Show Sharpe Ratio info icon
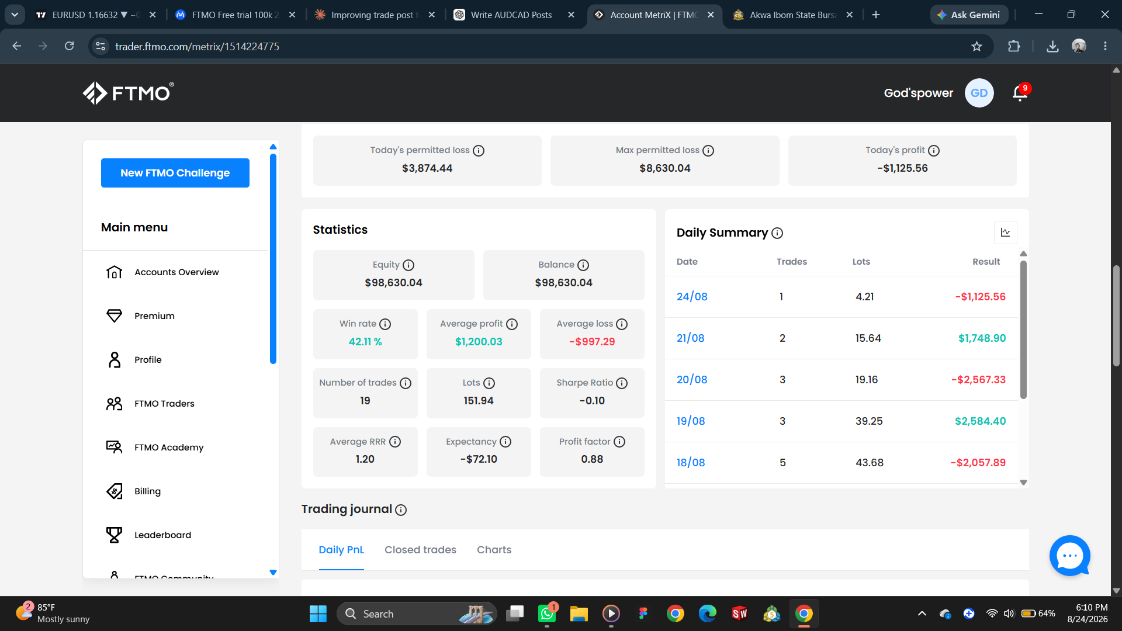 622,383
